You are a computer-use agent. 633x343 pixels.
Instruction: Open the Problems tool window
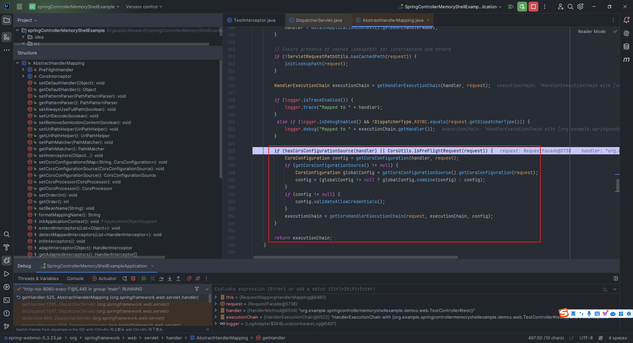click(7, 313)
